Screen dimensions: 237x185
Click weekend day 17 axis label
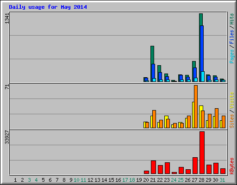pyautogui.click(x=125, y=180)
